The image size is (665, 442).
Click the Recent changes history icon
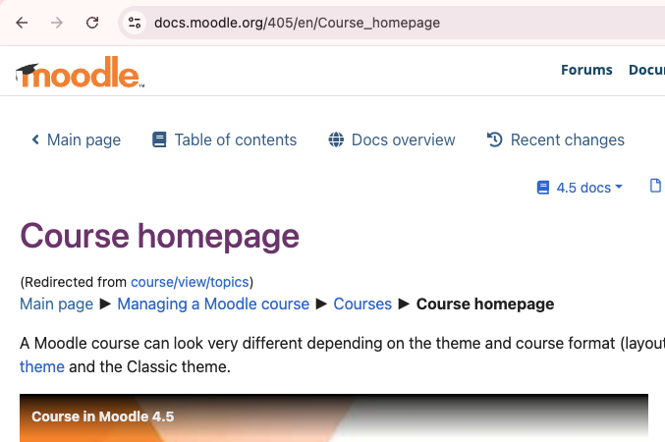(x=494, y=139)
